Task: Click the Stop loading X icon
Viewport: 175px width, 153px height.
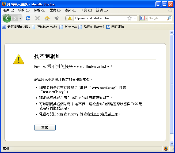Action: [x=37, y=18]
